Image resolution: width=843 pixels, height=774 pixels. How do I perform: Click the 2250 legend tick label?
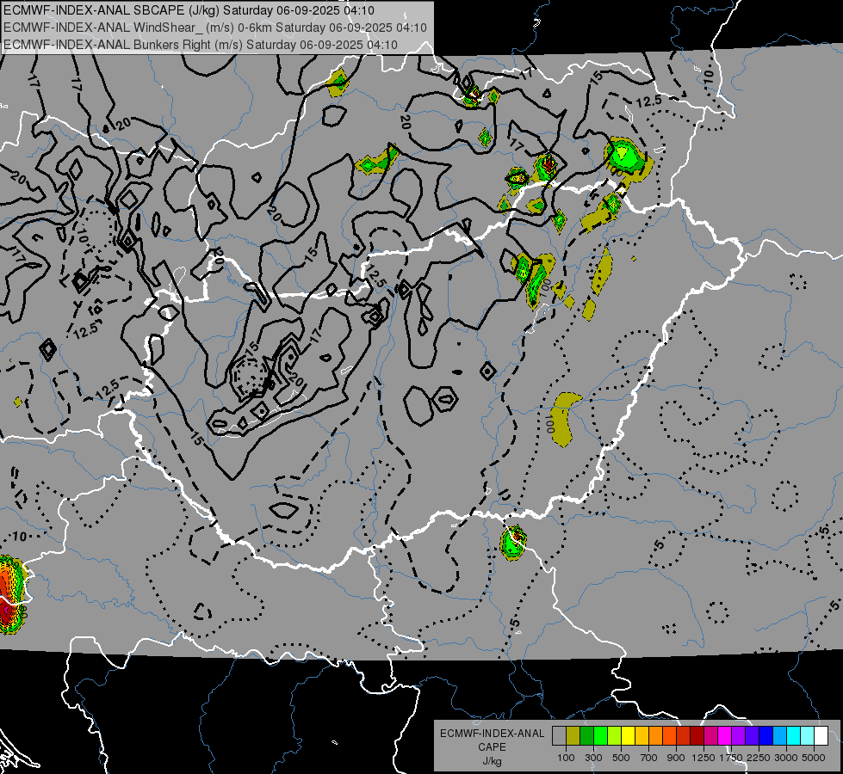[x=759, y=758]
